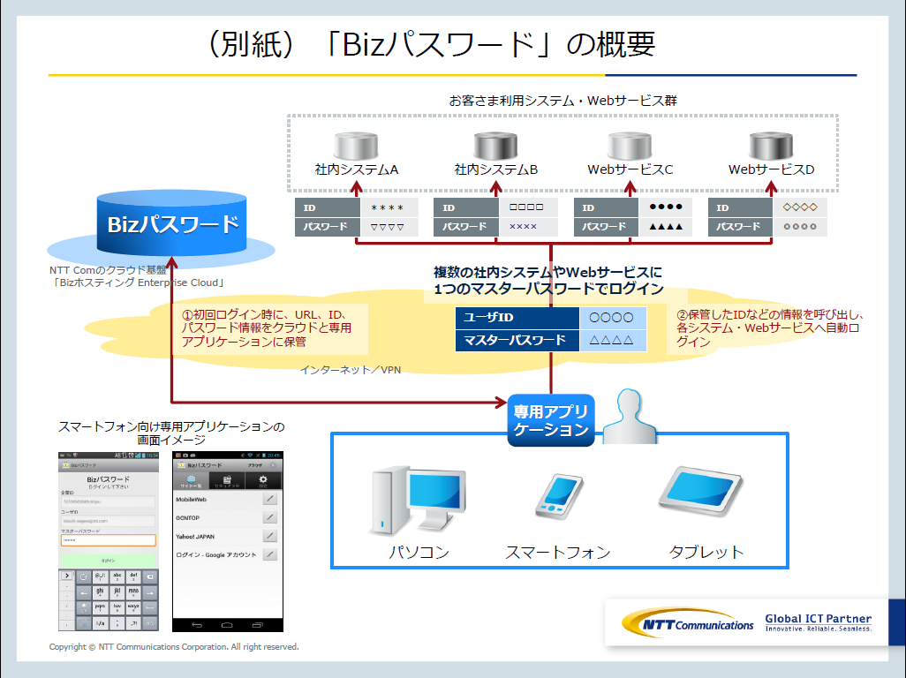Click the WebサービスC server cylinder icon
This screenshot has width=906, height=678.
630,146
